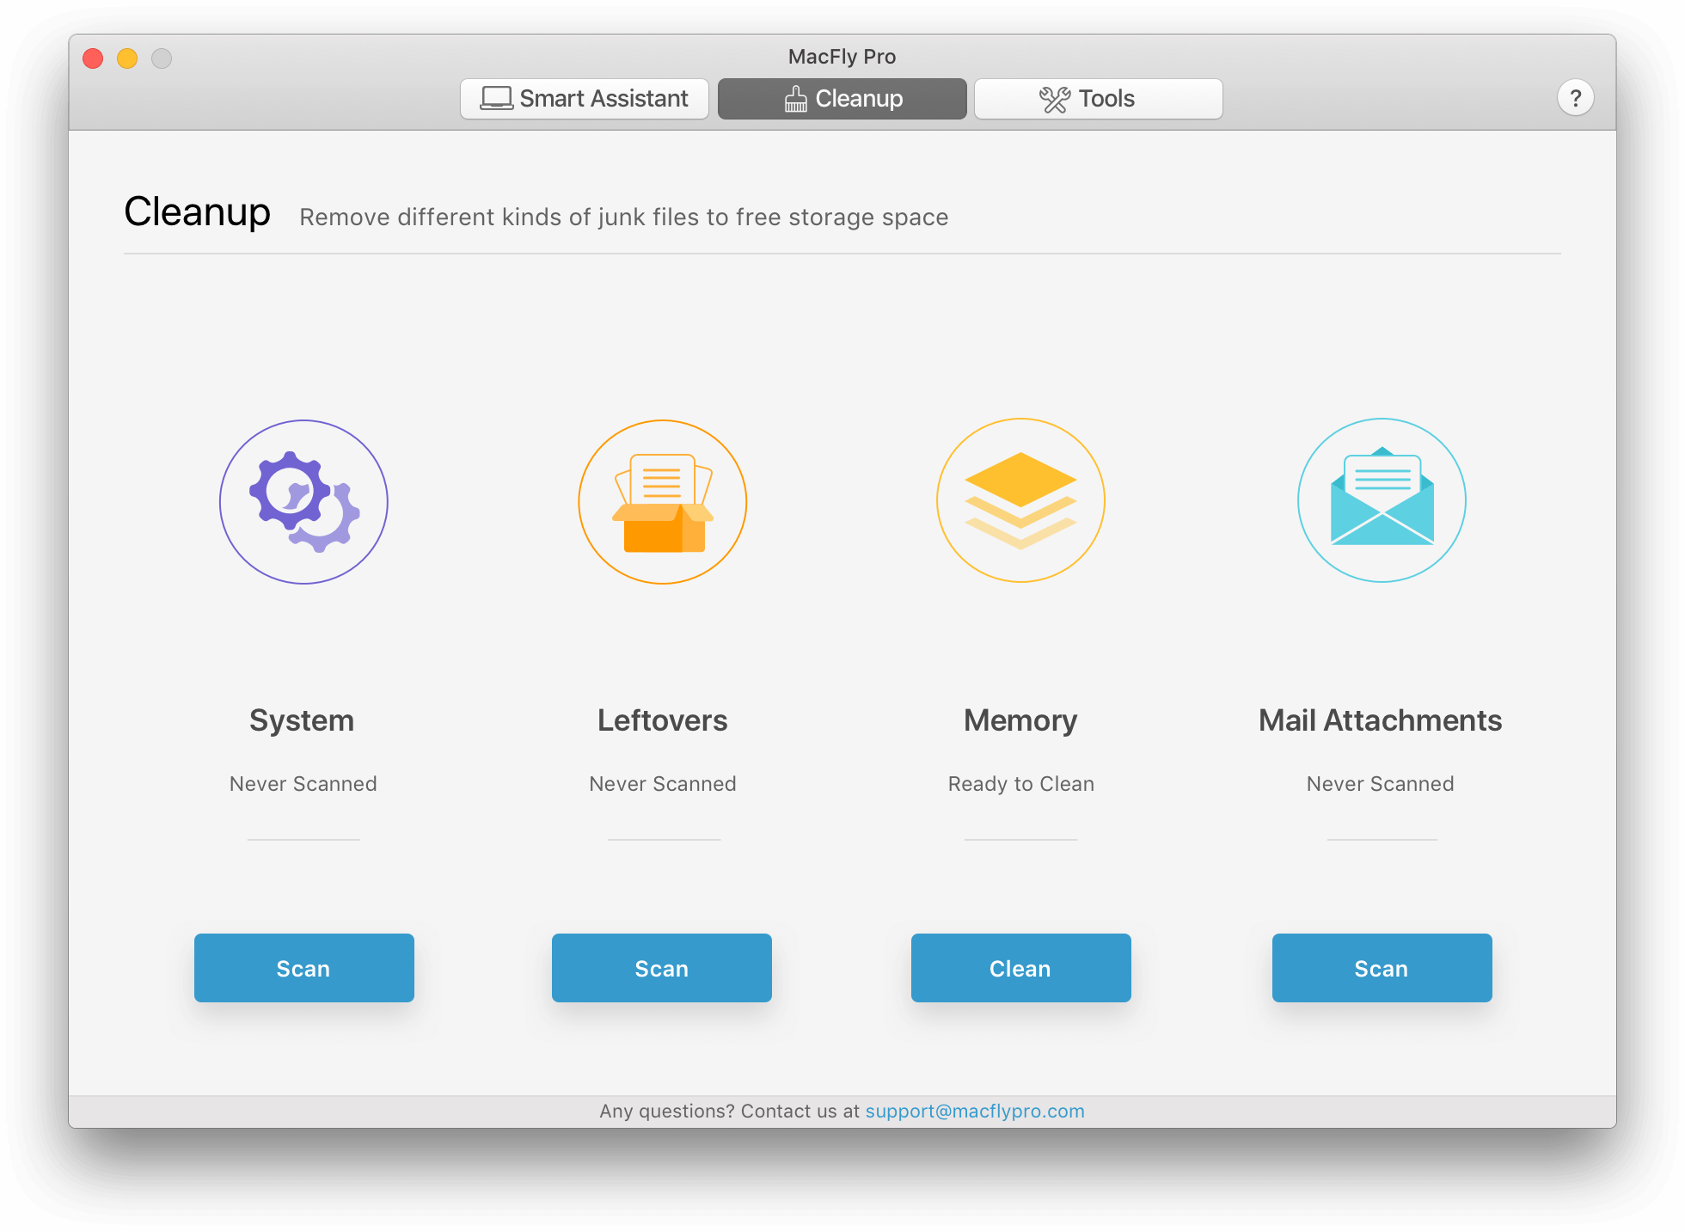Click the Mail Attachments heading text

pyautogui.click(x=1381, y=720)
